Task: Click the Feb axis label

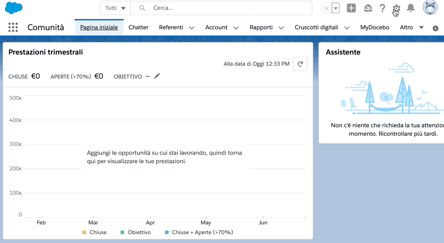Action: click(41, 223)
